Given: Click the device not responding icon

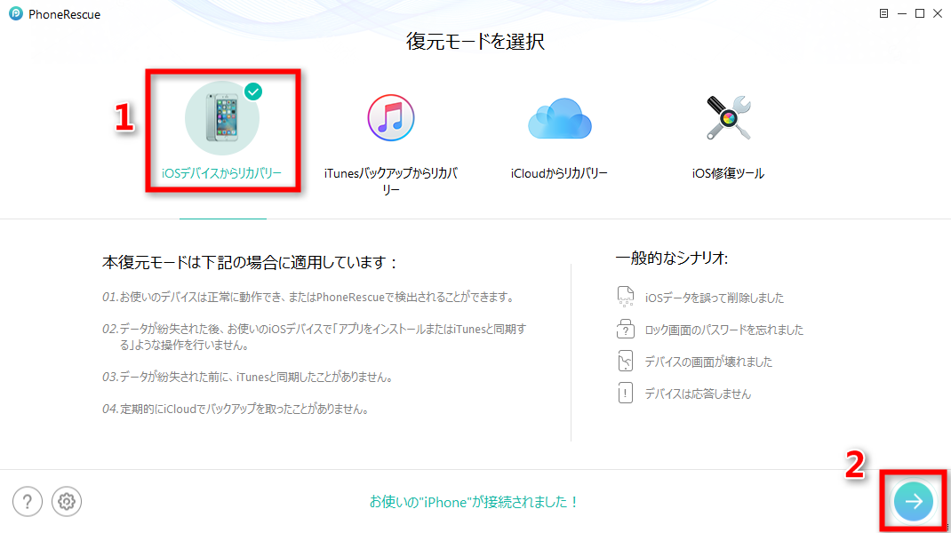Looking at the screenshot, I should click(626, 393).
